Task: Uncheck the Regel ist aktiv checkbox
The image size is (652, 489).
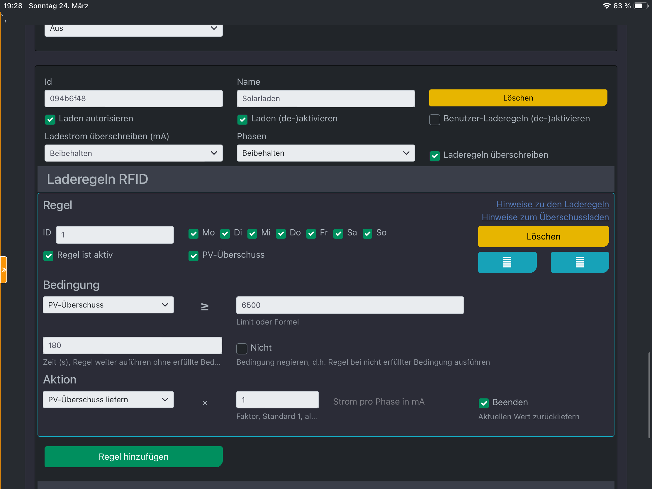Action: pos(48,256)
